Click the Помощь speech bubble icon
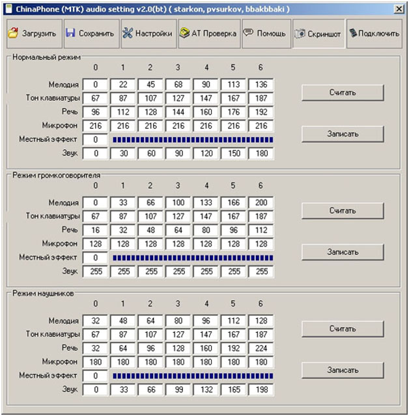Screen dimensions: 409x416 (x=248, y=33)
